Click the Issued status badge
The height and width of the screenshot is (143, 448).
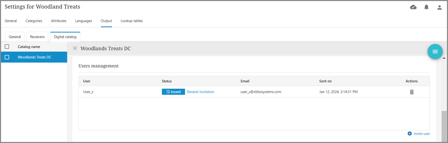coord(173,92)
